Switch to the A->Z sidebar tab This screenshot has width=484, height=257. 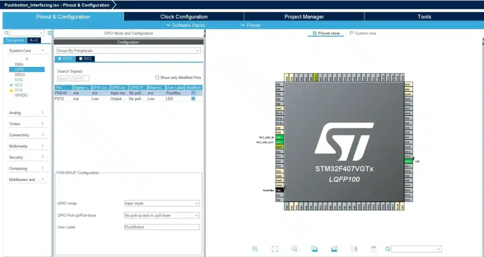34,41
